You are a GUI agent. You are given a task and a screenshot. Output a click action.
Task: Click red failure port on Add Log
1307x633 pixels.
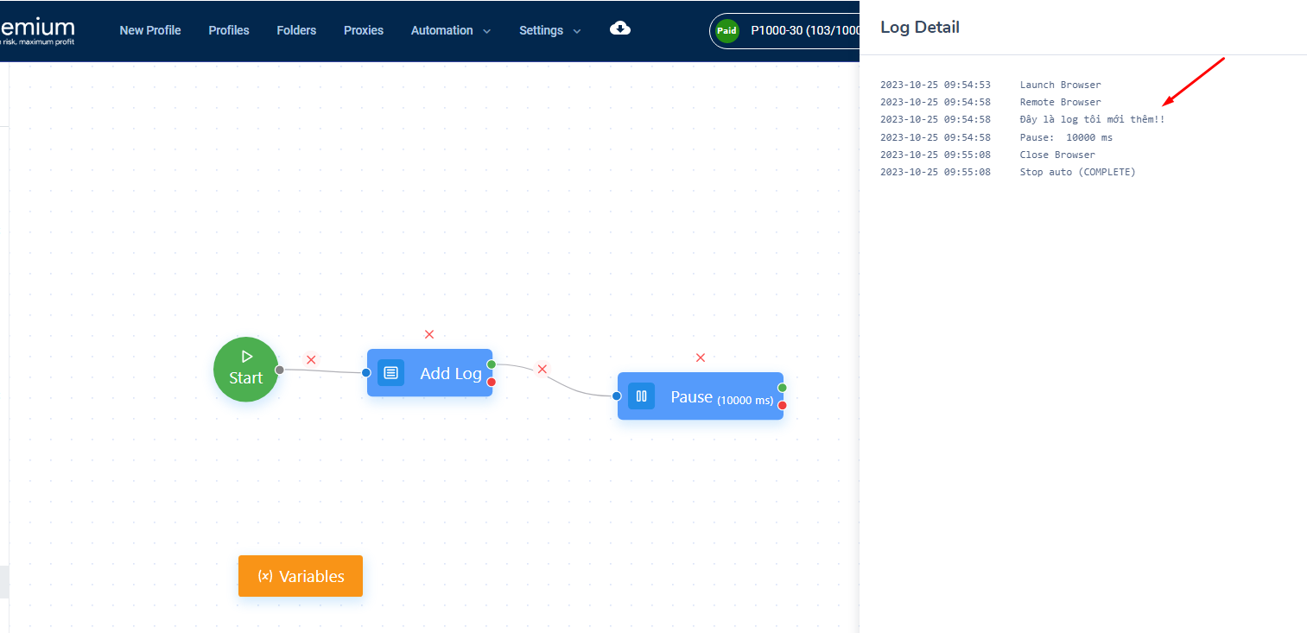click(492, 382)
